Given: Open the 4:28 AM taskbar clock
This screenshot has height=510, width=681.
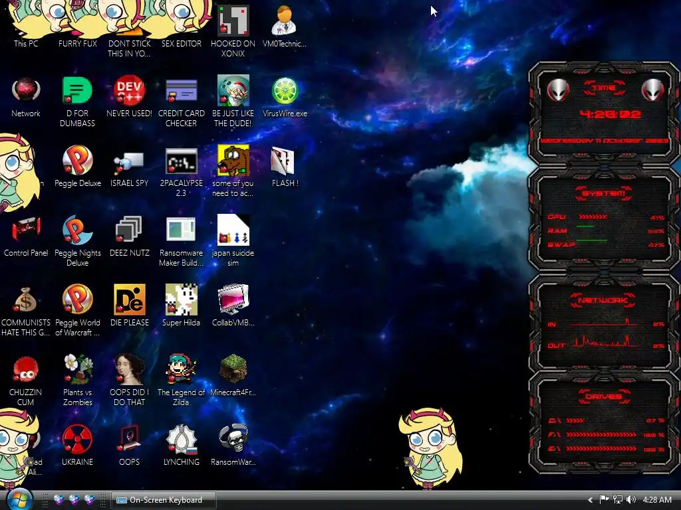Looking at the screenshot, I should point(657,500).
